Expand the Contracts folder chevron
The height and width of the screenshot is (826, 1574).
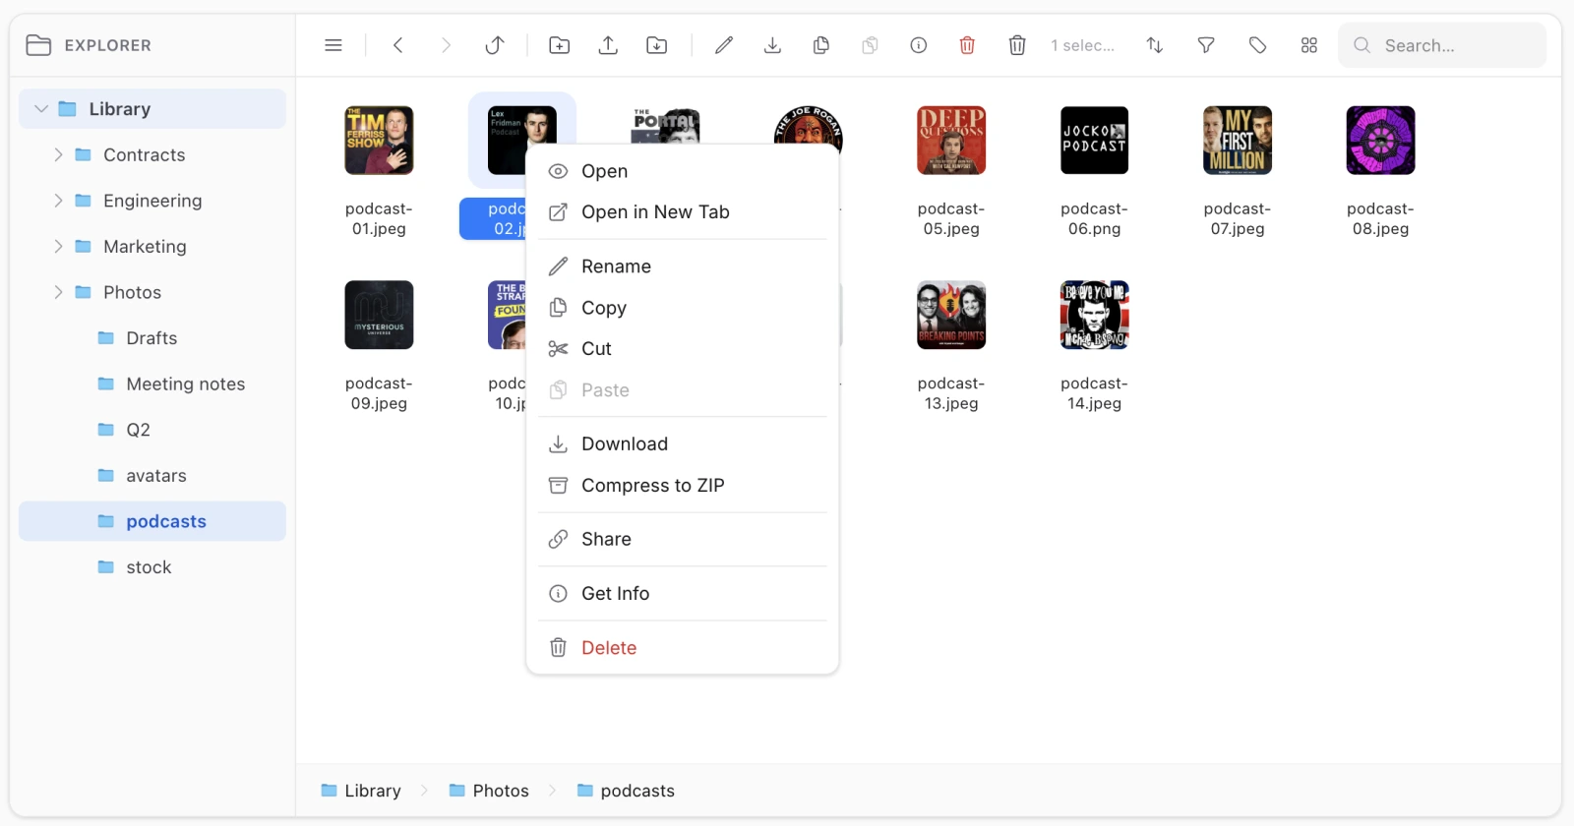pos(58,154)
